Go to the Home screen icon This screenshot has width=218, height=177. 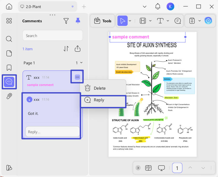[x=9, y=6]
